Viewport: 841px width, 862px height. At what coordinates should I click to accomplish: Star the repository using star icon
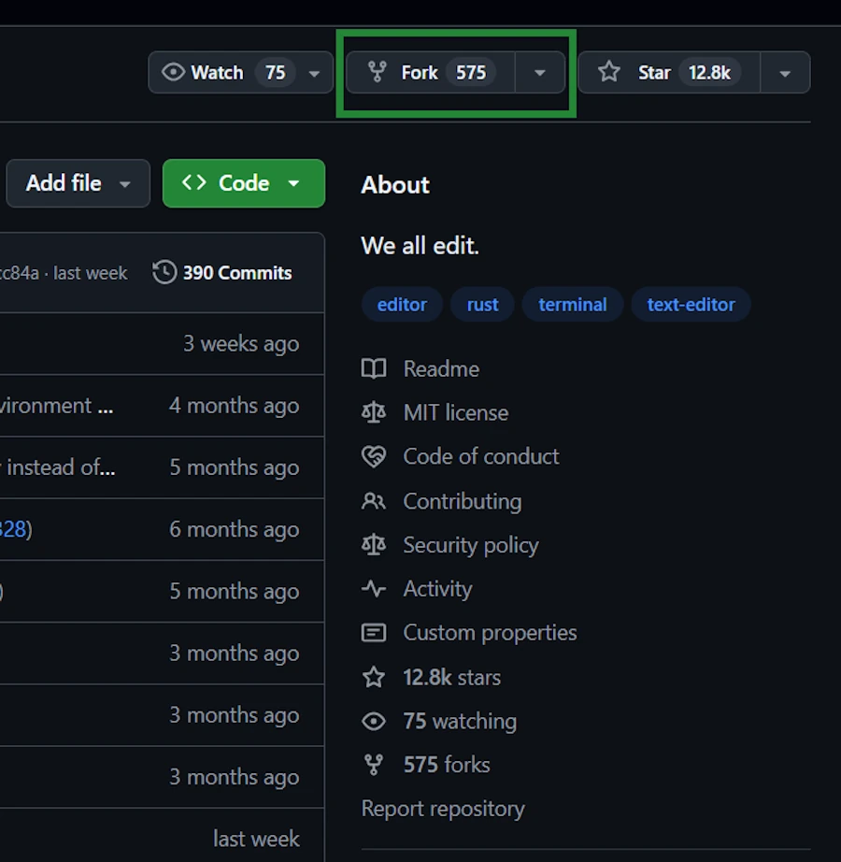click(x=609, y=72)
